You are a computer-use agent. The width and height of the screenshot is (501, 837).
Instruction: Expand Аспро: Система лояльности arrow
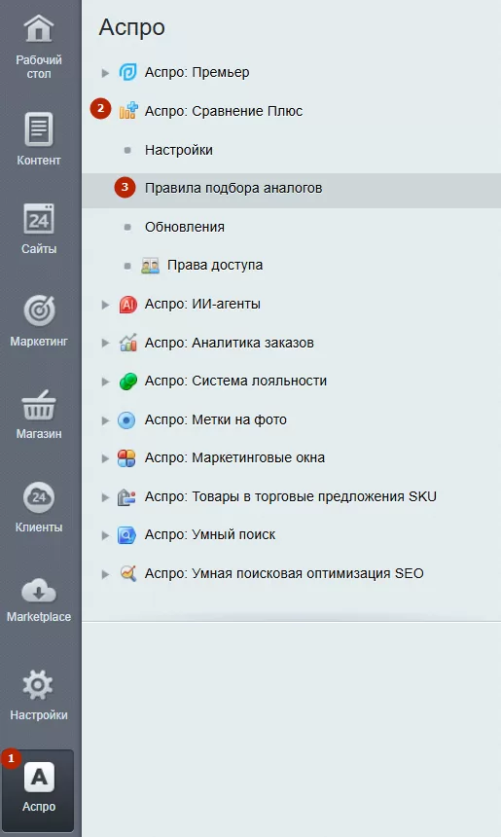tap(105, 382)
